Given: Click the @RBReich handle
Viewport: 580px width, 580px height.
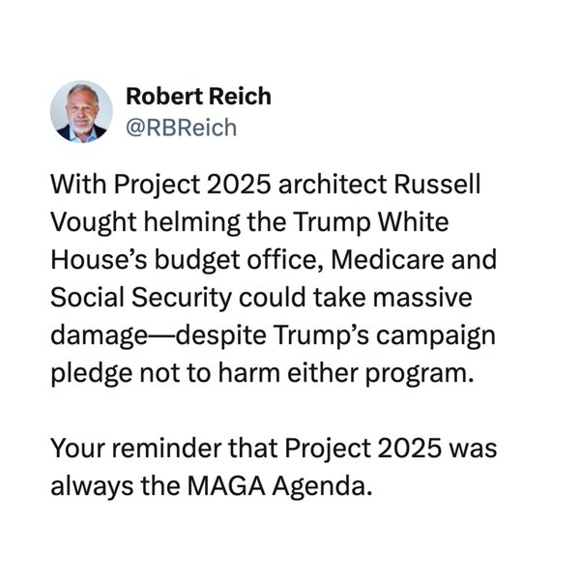Looking at the screenshot, I should pos(181,127).
